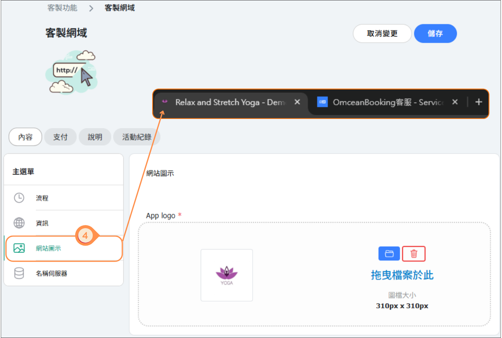Click the 取消變更 button
This screenshot has height=338, width=502.
pos(382,33)
